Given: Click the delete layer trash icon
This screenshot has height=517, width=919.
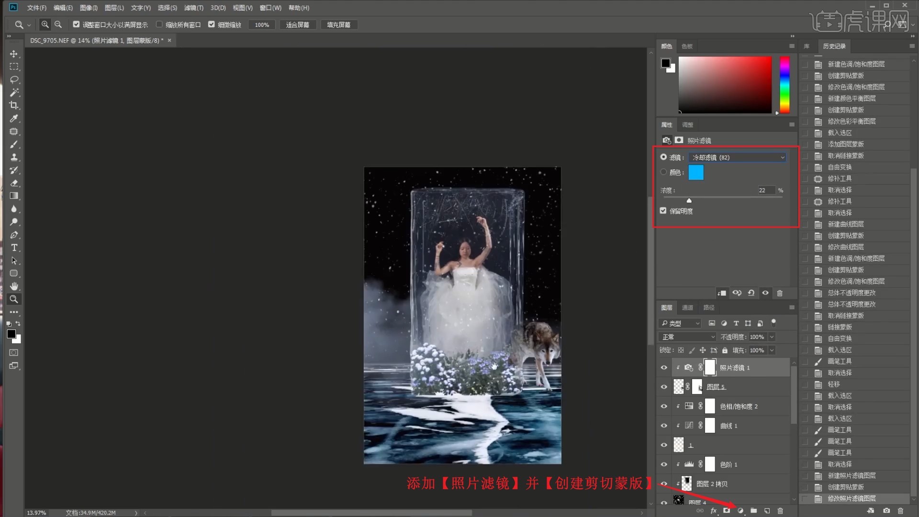Looking at the screenshot, I should coord(780,511).
